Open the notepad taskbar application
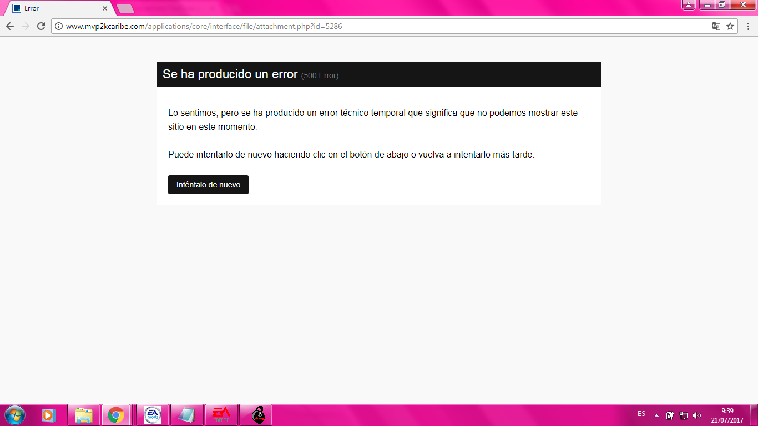The image size is (758, 426). tap(187, 415)
